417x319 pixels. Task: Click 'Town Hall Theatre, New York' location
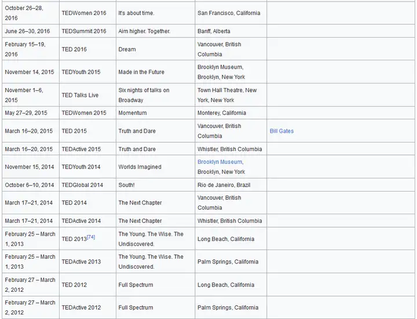pyautogui.click(x=227, y=95)
